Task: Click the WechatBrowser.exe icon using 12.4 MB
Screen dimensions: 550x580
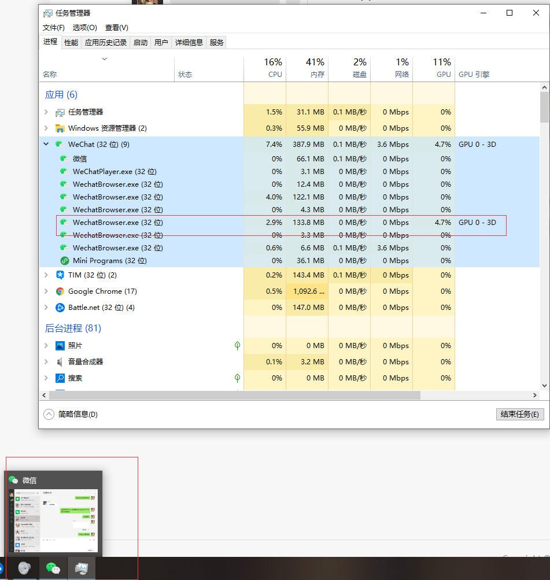Action: [64, 184]
